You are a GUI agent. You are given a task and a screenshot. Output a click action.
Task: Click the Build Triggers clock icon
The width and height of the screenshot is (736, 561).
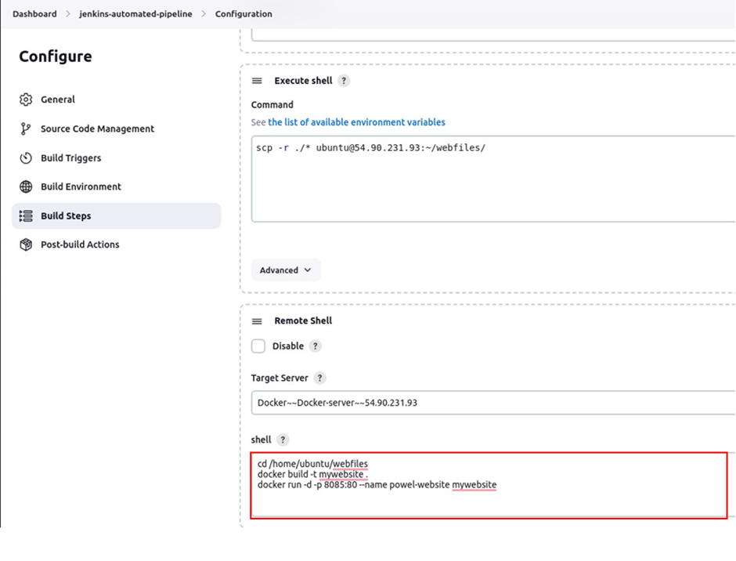click(26, 157)
